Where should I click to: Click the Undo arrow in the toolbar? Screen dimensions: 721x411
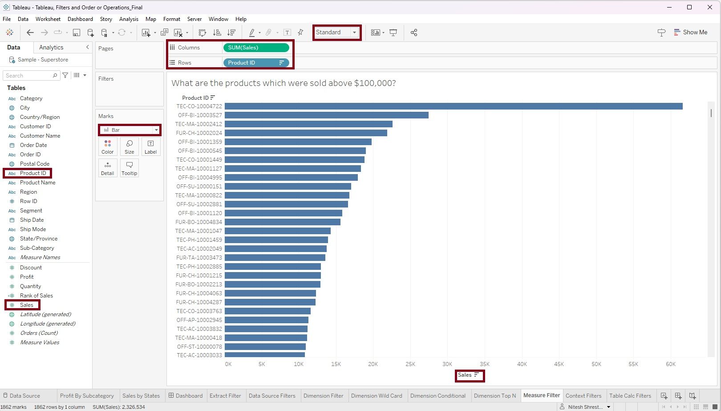30,32
